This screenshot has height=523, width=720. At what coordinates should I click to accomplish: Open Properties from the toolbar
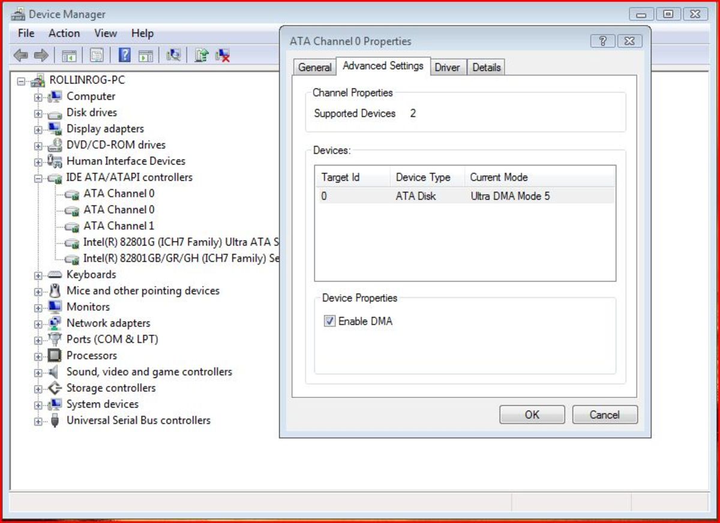click(95, 55)
